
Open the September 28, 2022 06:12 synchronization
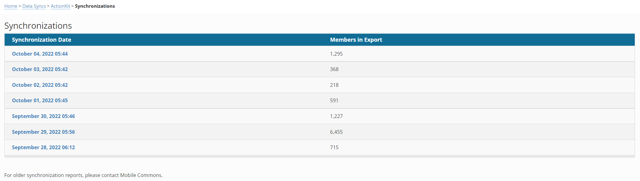click(43, 147)
